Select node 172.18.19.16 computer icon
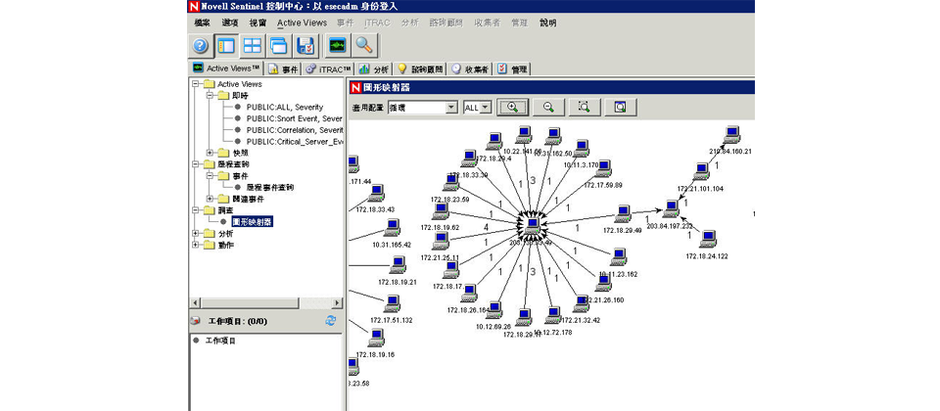Viewport: 940px width, 411px height. (x=376, y=338)
